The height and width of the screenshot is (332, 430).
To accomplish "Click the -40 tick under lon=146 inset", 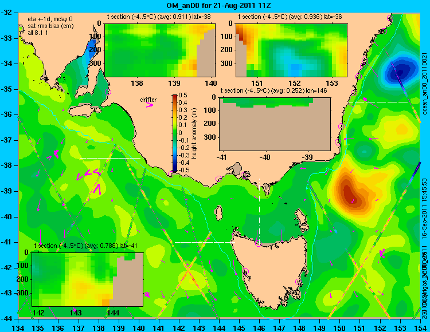I will pyautogui.click(x=265, y=157).
